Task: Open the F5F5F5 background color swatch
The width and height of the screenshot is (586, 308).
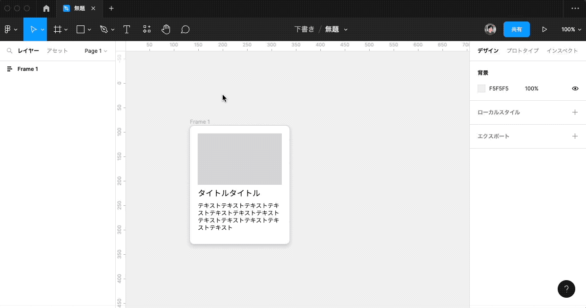Action: (x=481, y=88)
